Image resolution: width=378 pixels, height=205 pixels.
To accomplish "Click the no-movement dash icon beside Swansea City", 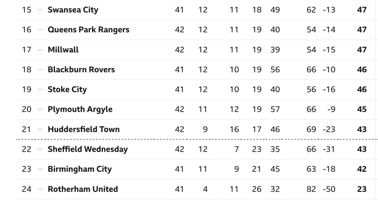I will point(39,9).
